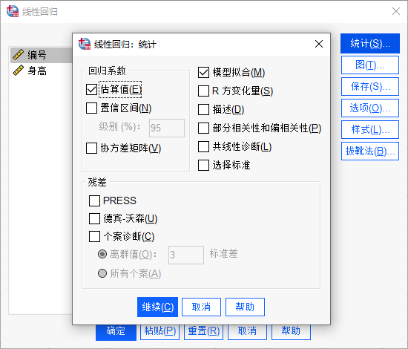
Task: Enable PRESS residual checkbox
Action: 94,200
